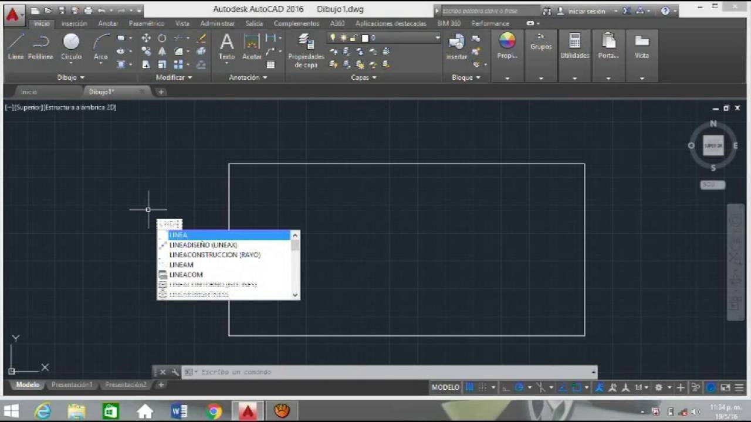Toggle ortho mode in status bar
Image resolution: width=751 pixels, height=422 pixels.
(506, 387)
